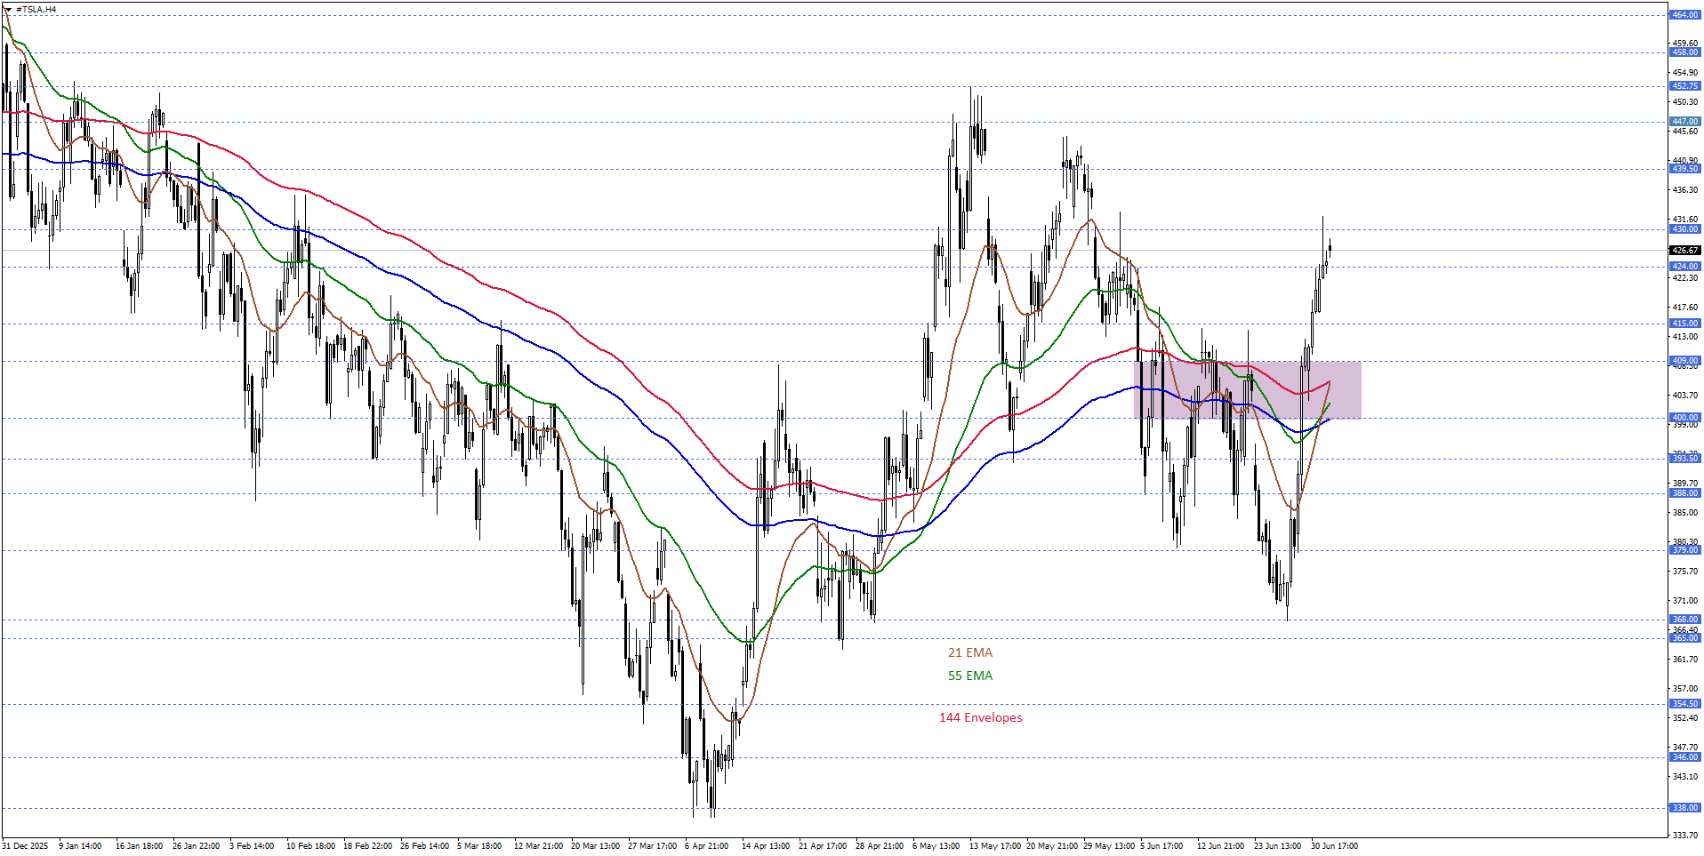Click the 403.70 price scale value
The image size is (1704, 856).
pos(1684,395)
